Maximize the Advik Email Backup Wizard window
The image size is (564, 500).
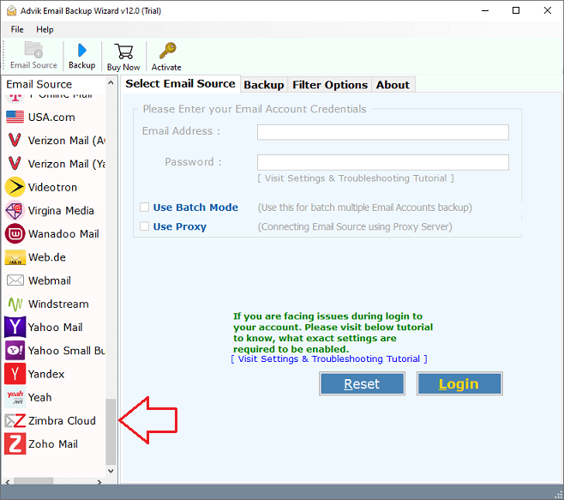point(516,10)
